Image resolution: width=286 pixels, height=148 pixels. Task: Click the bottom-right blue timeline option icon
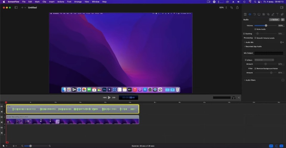click(x=271, y=146)
